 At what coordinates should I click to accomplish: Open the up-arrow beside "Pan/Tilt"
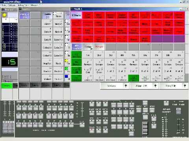pyautogui.click(x=185, y=86)
